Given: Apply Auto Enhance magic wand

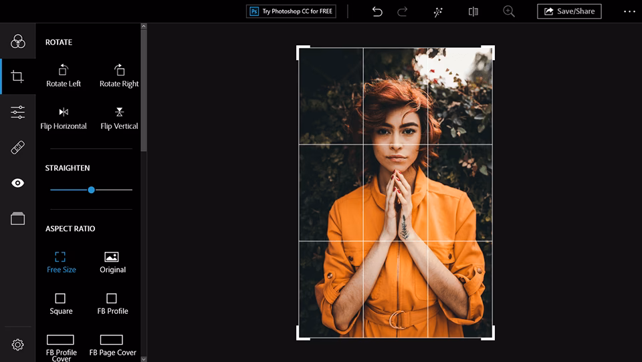Looking at the screenshot, I should (x=438, y=11).
